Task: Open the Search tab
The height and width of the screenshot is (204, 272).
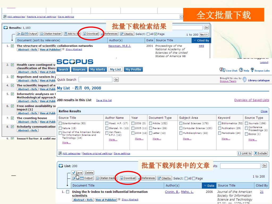Action: coord(63,69)
